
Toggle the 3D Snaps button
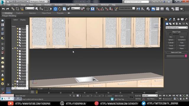[98, 9]
